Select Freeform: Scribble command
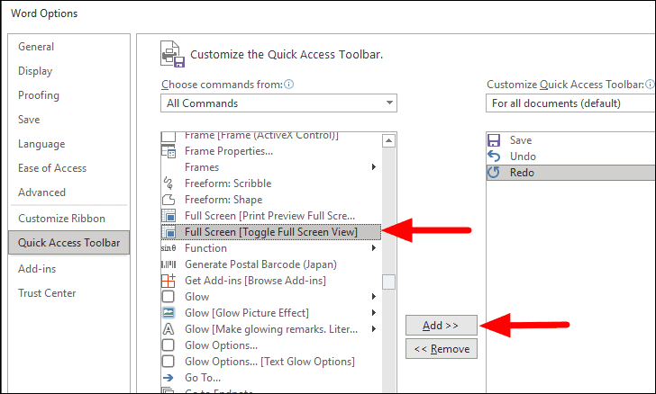This screenshot has height=394, width=656. click(271, 184)
